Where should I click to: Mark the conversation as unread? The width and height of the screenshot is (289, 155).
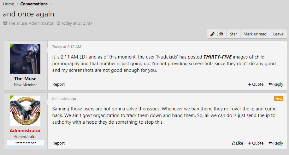click(x=255, y=34)
